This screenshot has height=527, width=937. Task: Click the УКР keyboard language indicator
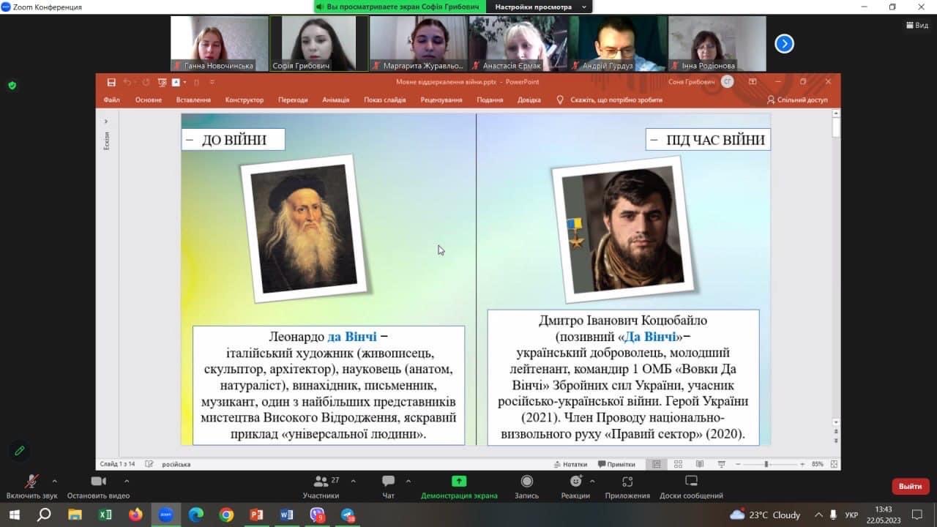pos(851,515)
